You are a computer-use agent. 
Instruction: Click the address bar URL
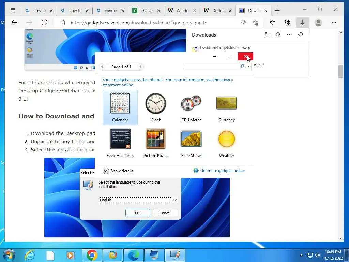coord(139,23)
